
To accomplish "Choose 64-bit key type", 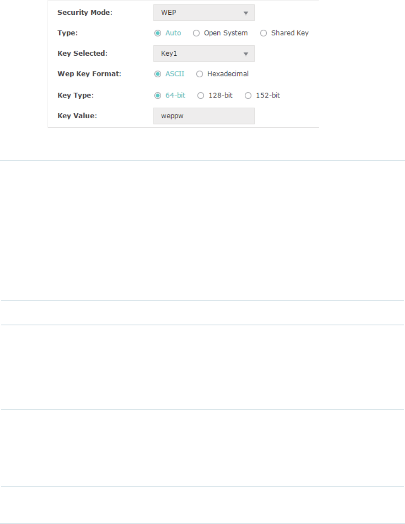I will point(158,96).
